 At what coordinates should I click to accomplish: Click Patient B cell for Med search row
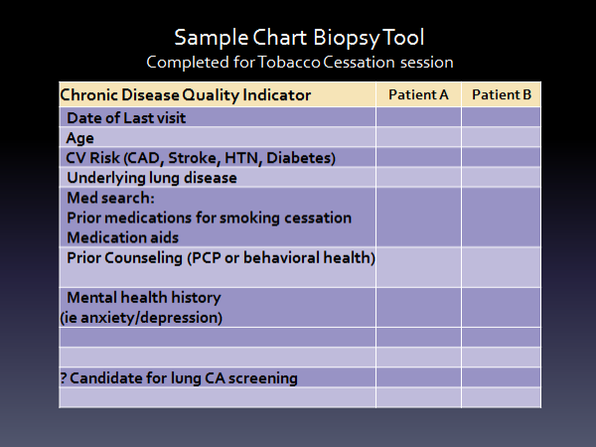[502, 217]
